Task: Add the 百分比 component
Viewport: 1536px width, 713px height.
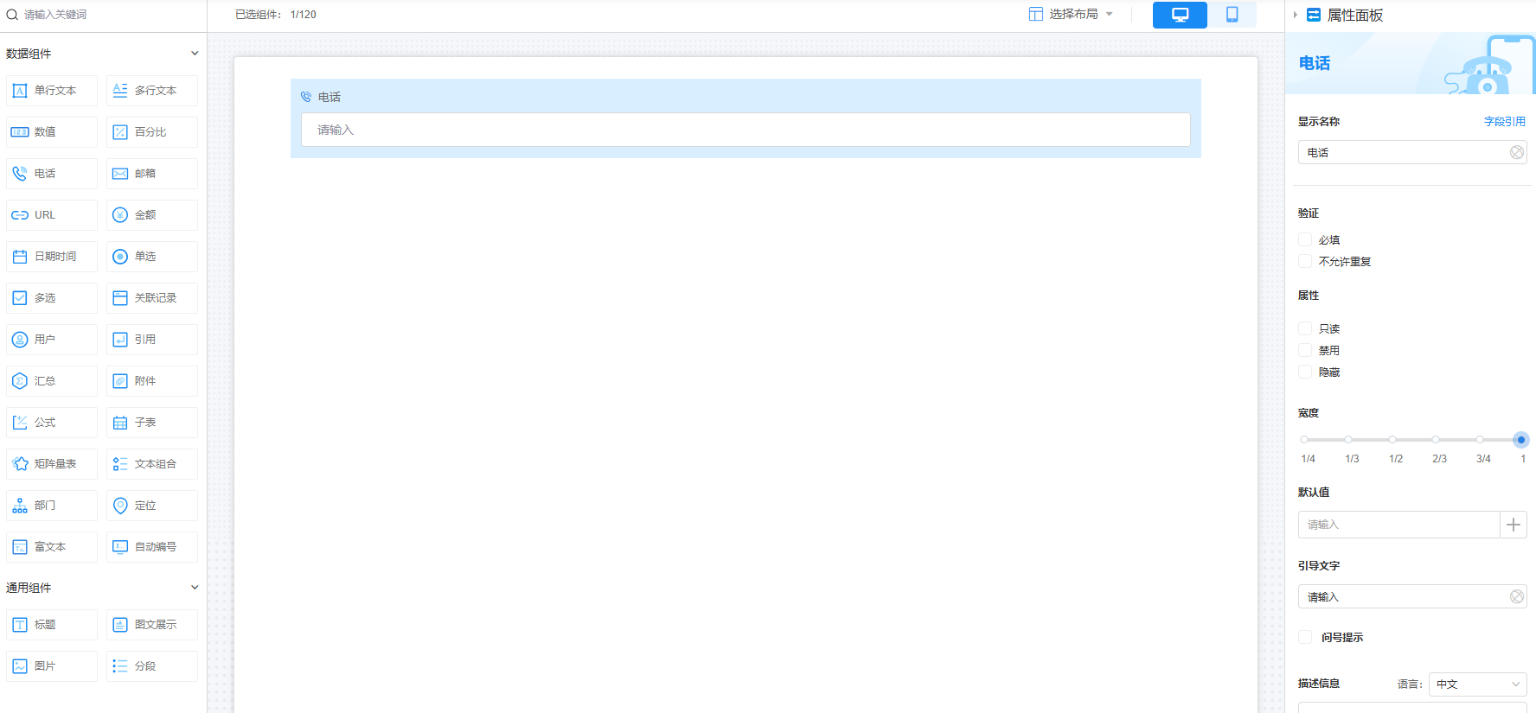Action: 152,132
